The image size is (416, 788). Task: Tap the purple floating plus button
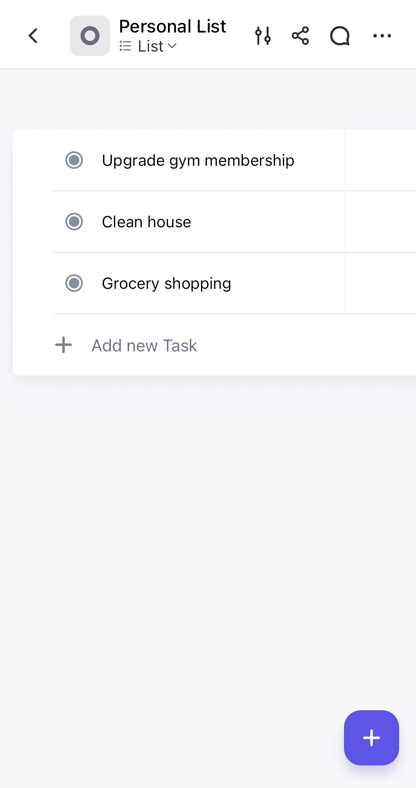pyautogui.click(x=371, y=738)
